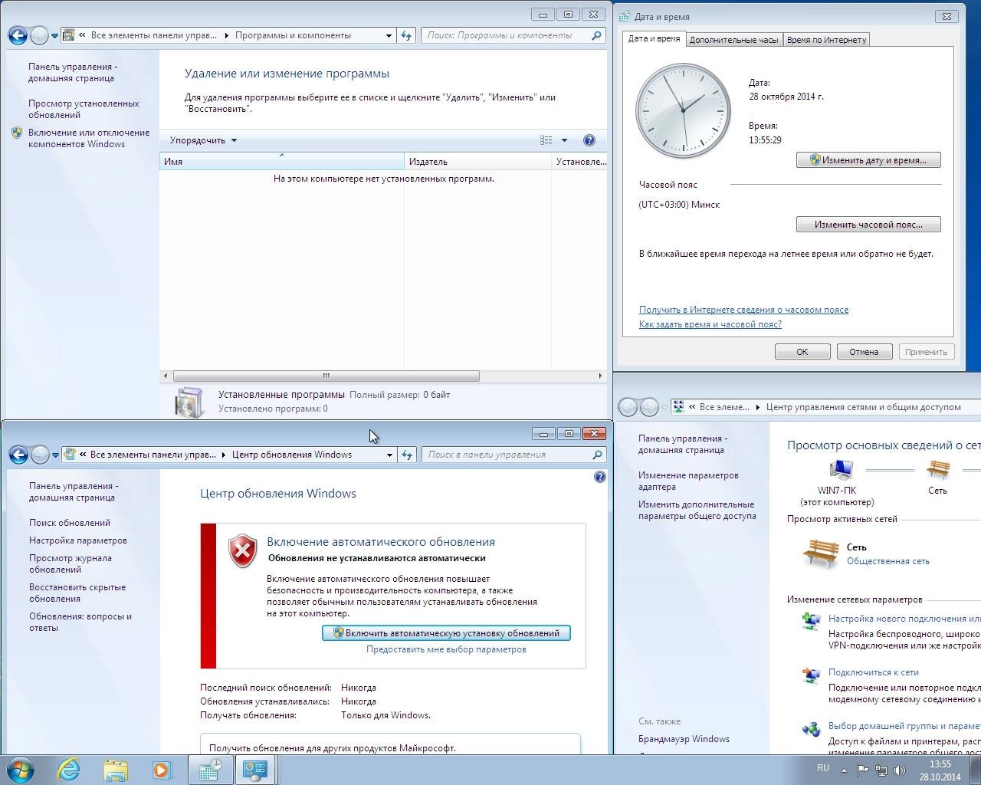Switch to the Дополнительные часы tab
Image resolution: width=981 pixels, height=785 pixels.
[733, 40]
